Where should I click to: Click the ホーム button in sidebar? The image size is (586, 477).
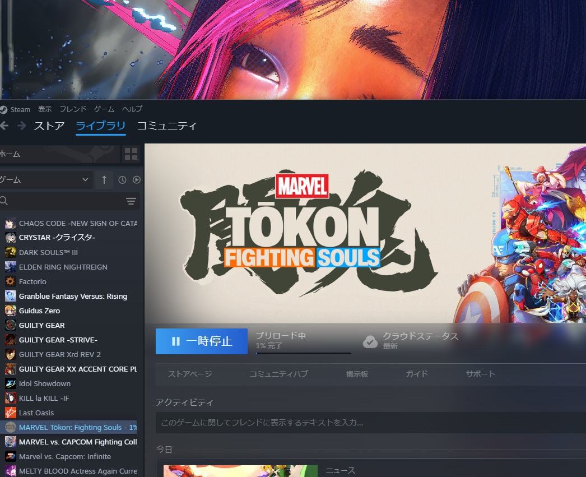coord(60,154)
